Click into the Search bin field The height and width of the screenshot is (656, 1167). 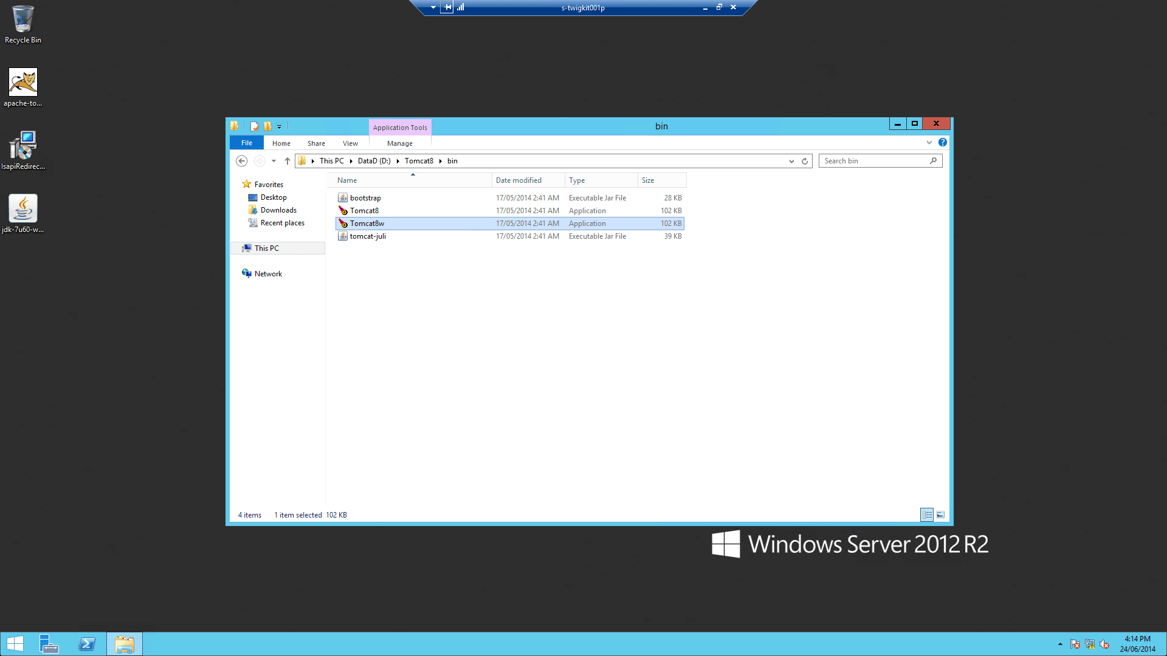coord(874,161)
